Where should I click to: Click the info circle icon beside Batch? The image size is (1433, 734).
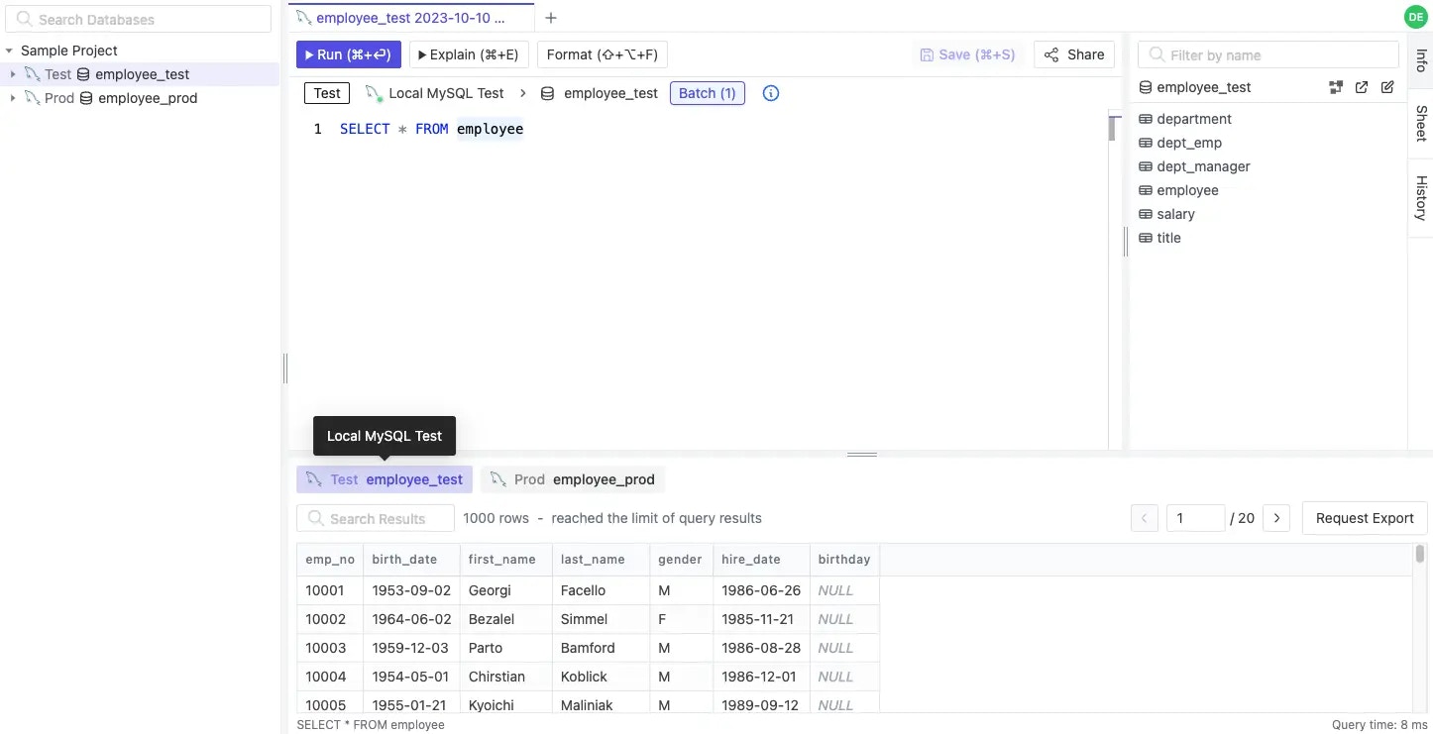tap(771, 93)
